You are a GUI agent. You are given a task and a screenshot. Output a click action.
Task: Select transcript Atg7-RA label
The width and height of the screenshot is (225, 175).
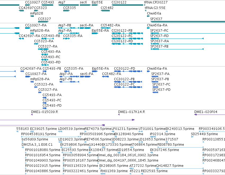65,31
